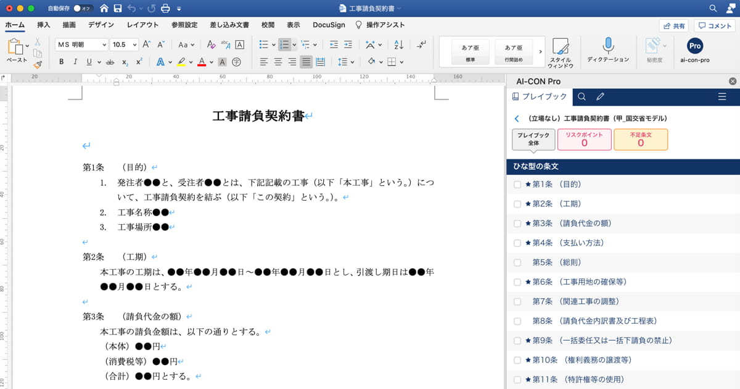
Task: Apply bold formatting with the B icon
Action: (x=61, y=62)
